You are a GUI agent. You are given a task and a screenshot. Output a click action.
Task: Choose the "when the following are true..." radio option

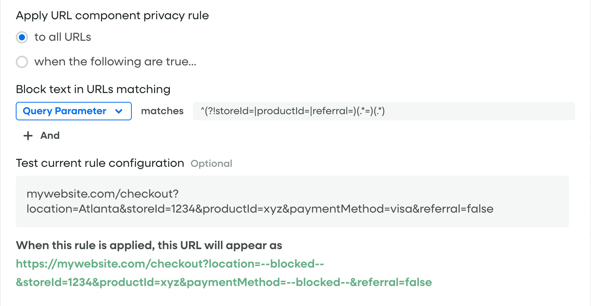tap(22, 62)
